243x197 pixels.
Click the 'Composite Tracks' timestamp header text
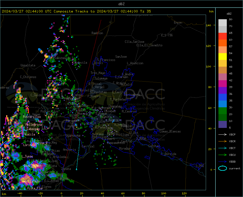coord(76,11)
